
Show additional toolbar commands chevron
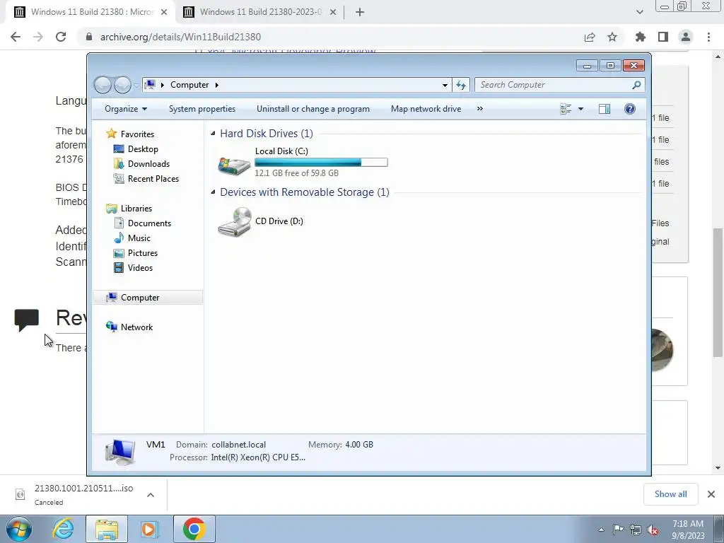[480, 109]
